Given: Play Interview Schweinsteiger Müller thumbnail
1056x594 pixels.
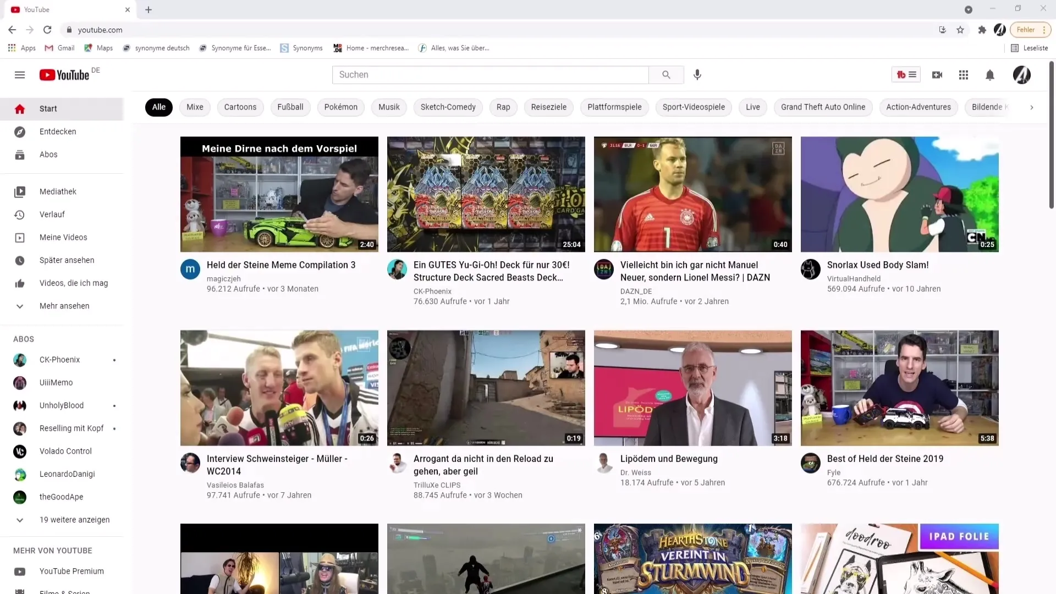Looking at the screenshot, I should coord(279,388).
